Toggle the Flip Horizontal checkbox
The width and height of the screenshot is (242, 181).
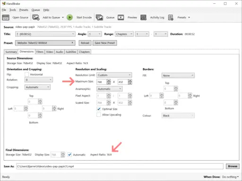click(27, 74)
